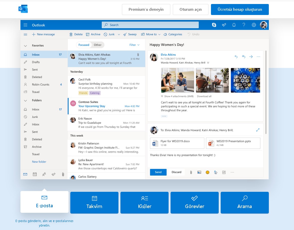Switch to People icon in bottom navigation
294x230 pixels.
44,174
